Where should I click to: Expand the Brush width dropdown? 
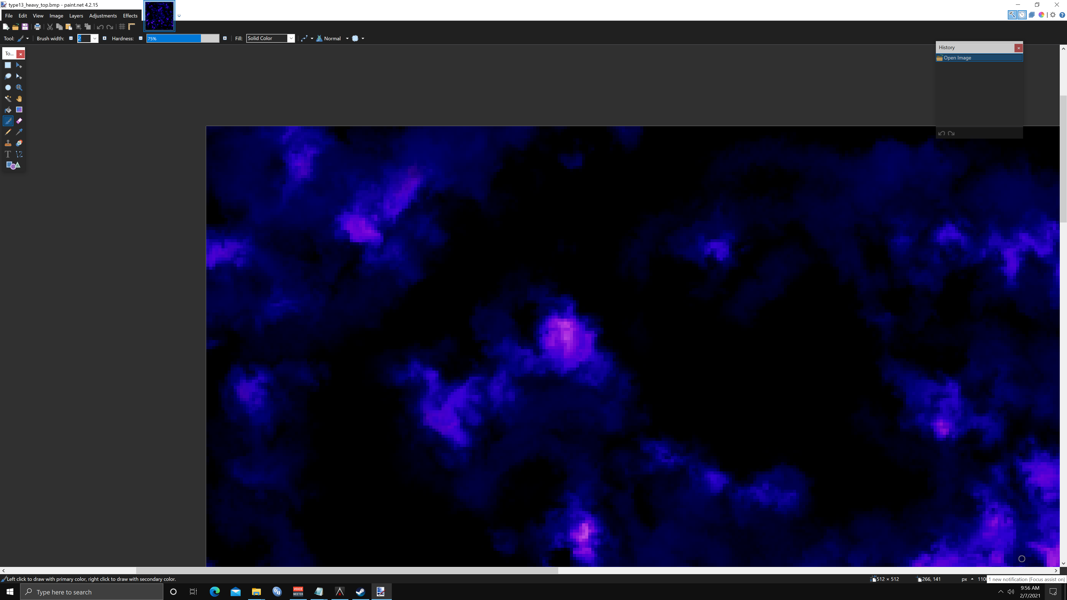tap(95, 39)
